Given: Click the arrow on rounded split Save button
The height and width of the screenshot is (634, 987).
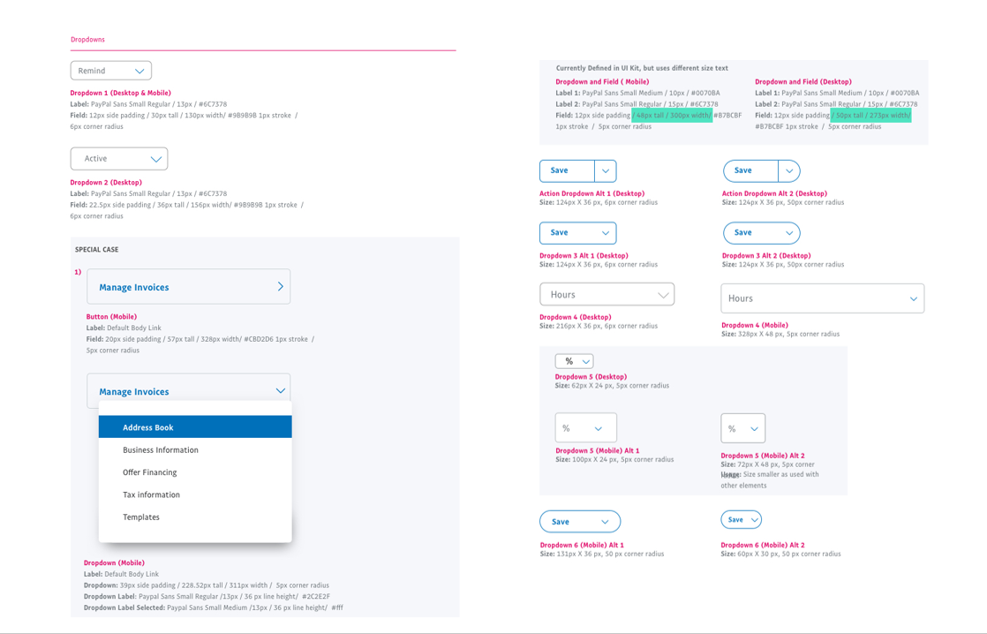Looking at the screenshot, I should pyautogui.click(x=788, y=171).
